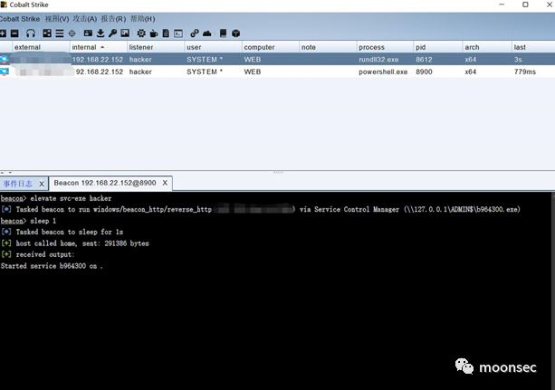Sort by the user column header
The height and width of the screenshot is (390, 555).
213,47
